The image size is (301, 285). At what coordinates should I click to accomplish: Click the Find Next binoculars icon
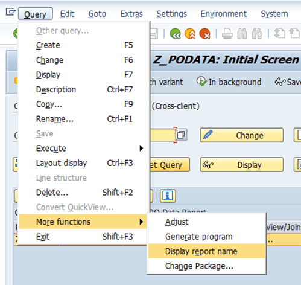click(257, 33)
